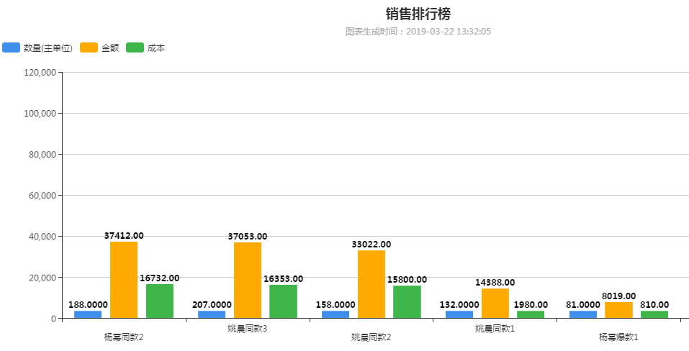The image size is (689, 351).
Task: Click the 37053.00 orange bar for 姚晨同款3
Action: coord(248,281)
